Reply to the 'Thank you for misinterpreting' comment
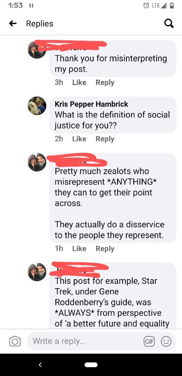The image size is (182, 376). pyautogui.click(x=105, y=83)
